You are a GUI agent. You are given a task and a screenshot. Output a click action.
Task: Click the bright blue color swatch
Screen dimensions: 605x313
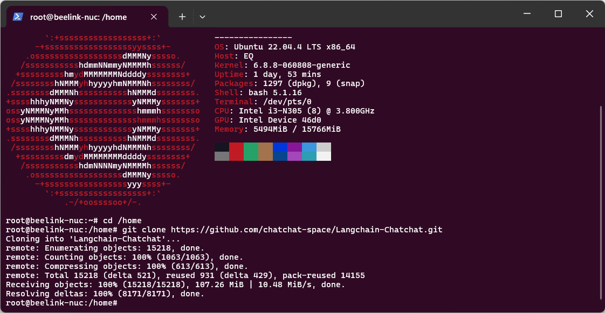[280, 147]
